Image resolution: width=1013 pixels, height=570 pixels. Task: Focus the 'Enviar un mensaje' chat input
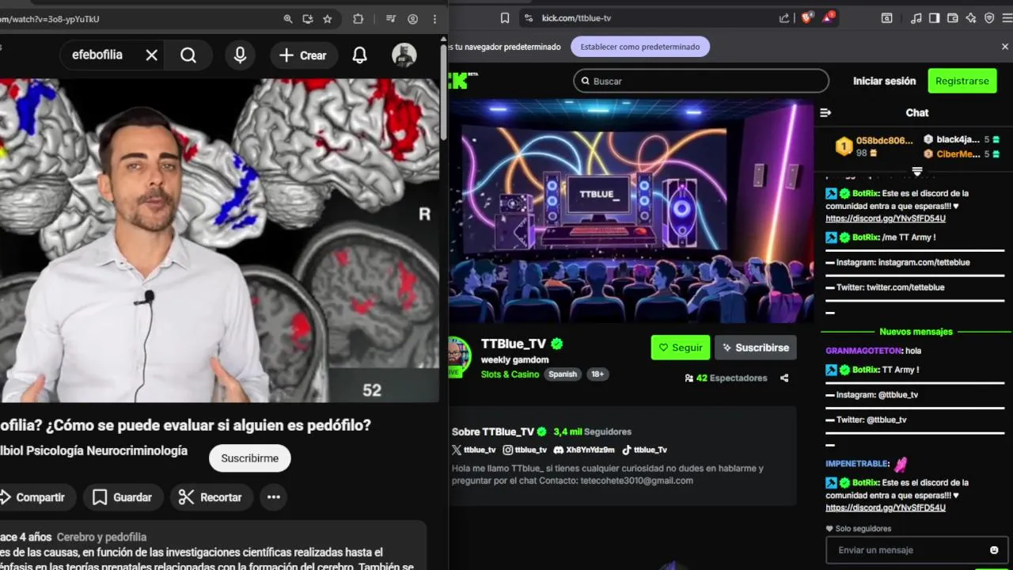tap(906, 550)
